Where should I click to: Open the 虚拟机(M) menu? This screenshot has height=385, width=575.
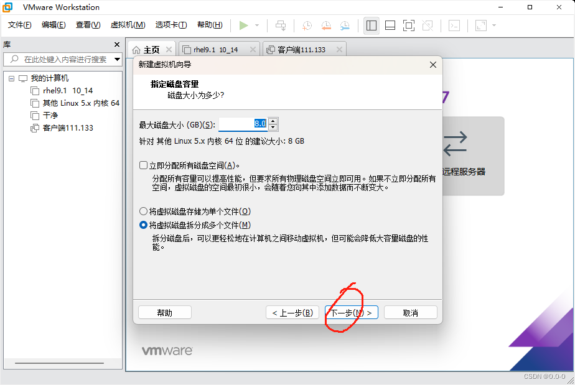(128, 24)
